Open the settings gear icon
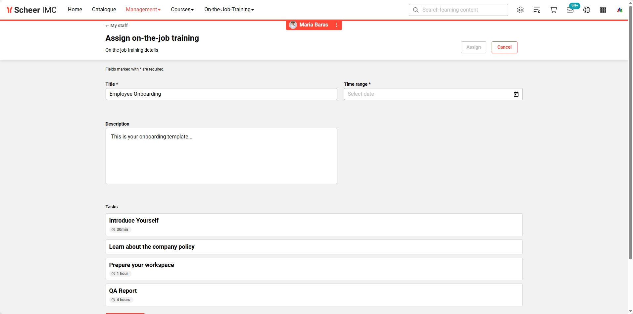This screenshot has width=633, height=314. (520, 10)
